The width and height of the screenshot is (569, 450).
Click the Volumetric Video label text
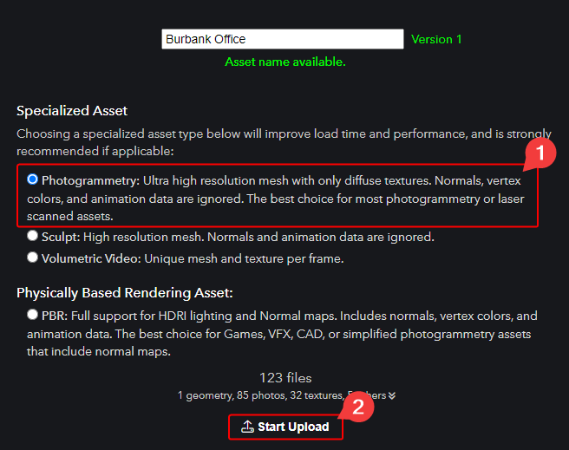[x=91, y=259]
